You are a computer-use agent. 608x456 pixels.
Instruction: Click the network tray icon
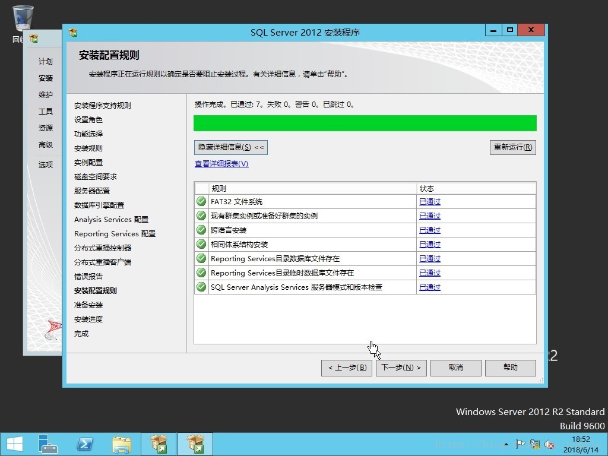[535, 444]
